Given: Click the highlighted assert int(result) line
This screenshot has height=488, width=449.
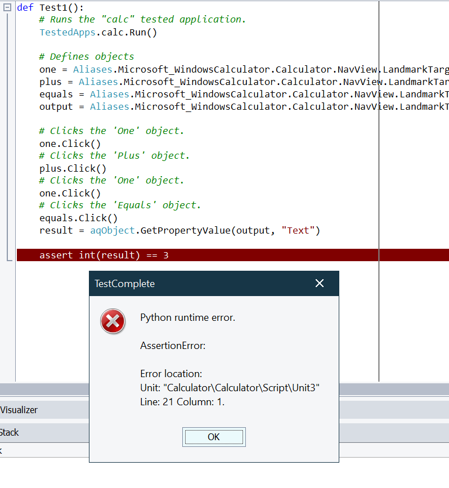Looking at the screenshot, I should 233,255.
